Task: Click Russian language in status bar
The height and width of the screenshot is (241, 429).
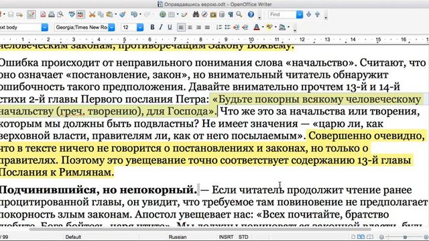Action: pyautogui.click(x=178, y=237)
